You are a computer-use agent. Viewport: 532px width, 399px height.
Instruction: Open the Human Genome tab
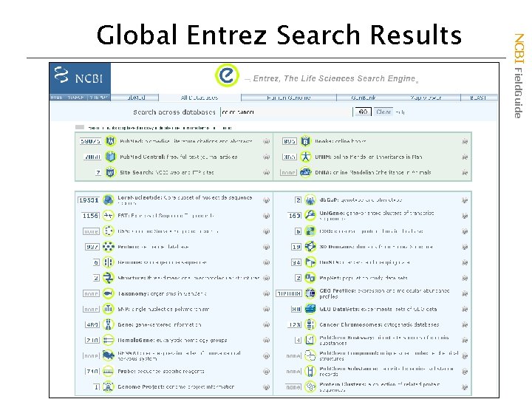289,98
